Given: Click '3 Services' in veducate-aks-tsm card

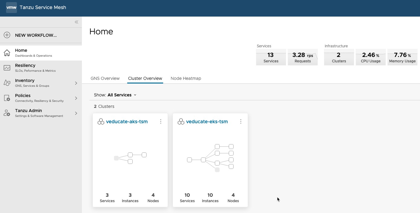Looking at the screenshot, I should tap(107, 198).
